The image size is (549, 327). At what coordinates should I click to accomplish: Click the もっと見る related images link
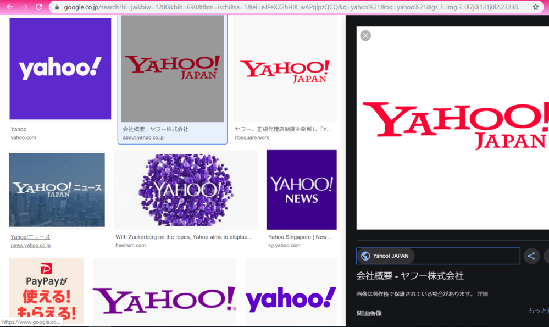tap(539, 311)
